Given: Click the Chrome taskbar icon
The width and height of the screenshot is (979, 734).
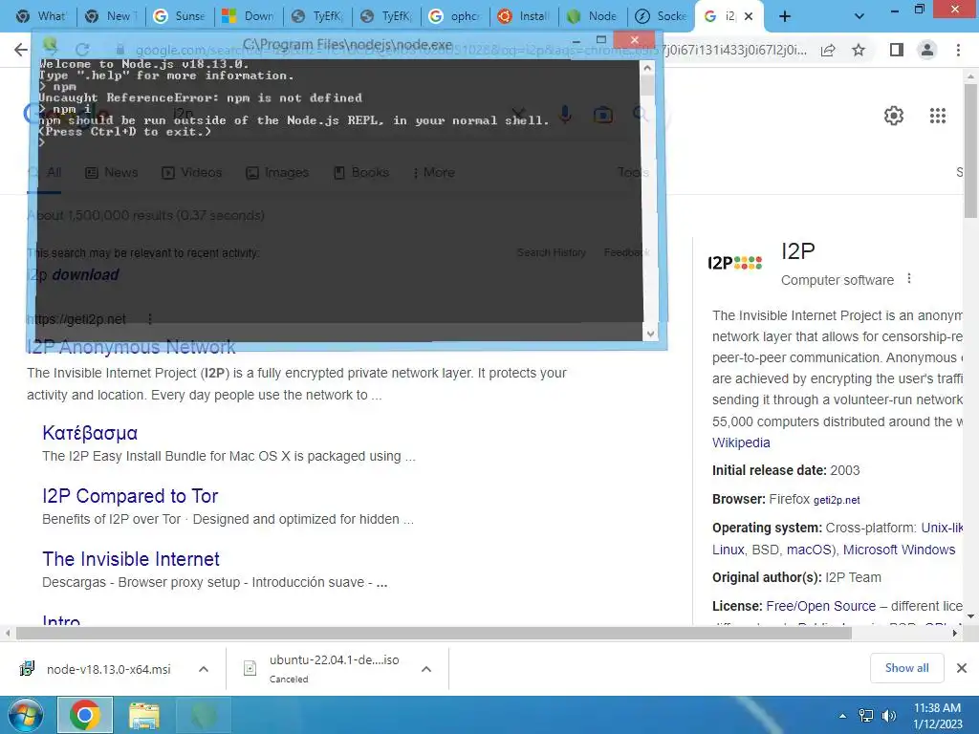Looking at the screenshot, I should tap(85, 715).
